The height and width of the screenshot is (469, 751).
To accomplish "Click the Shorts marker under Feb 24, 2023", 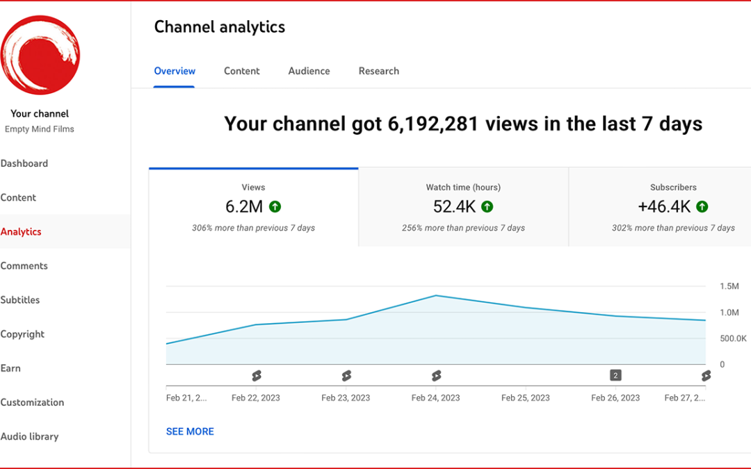I will coord(436,376).
